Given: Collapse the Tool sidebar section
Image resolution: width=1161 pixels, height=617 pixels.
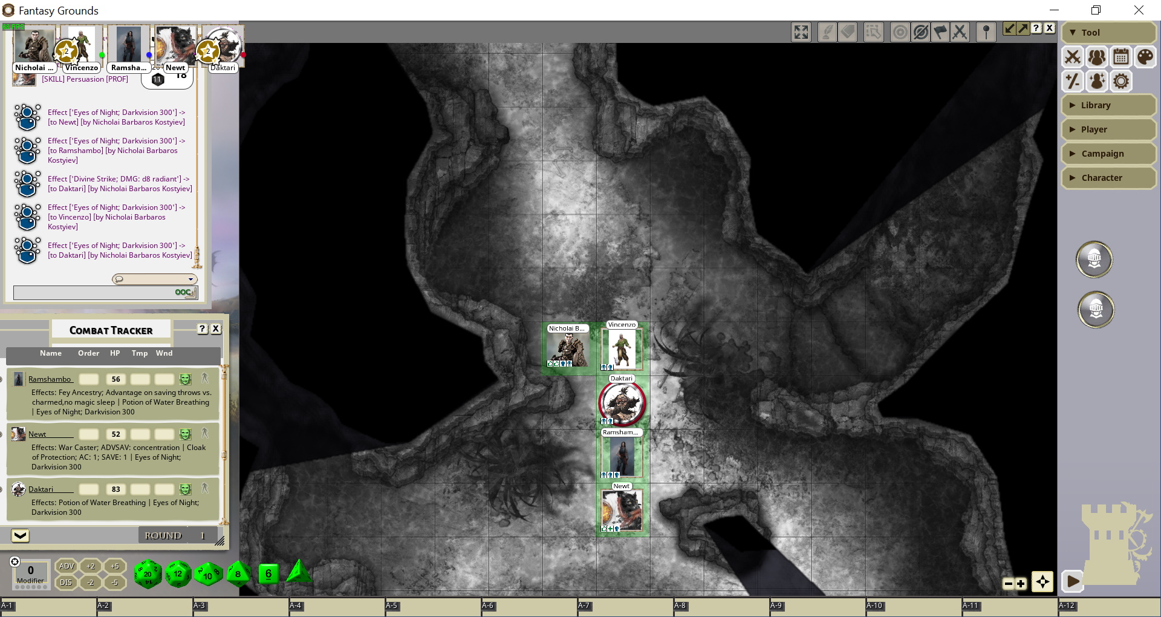Looking at the screenshot, I should (x=1109, y=33).
